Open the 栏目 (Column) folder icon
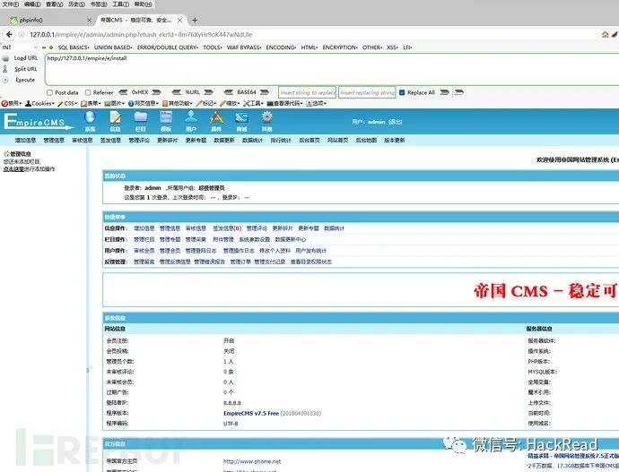The image size is (619, 472). click(141, 121)
